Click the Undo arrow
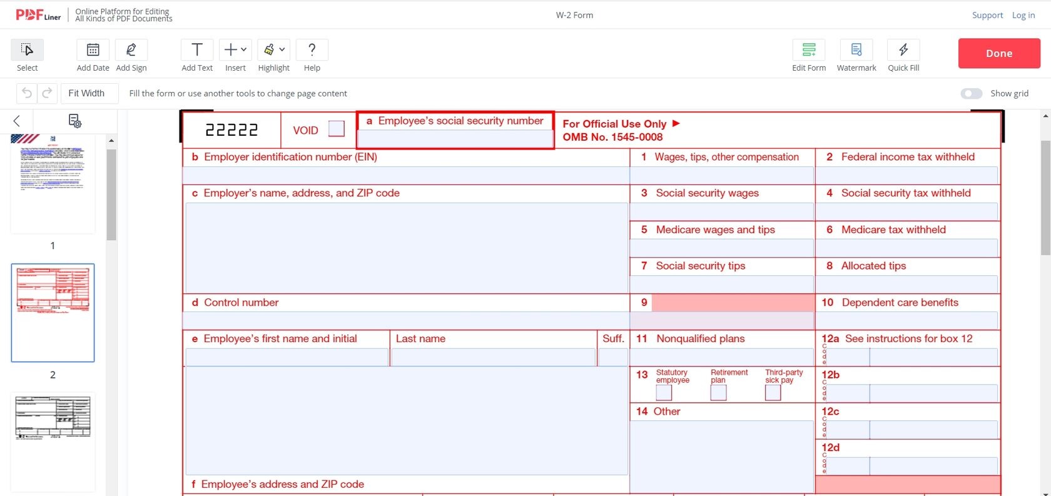The height and width of the screenshot is (496, 1051). pyautogui.click(x=27, y=93)
